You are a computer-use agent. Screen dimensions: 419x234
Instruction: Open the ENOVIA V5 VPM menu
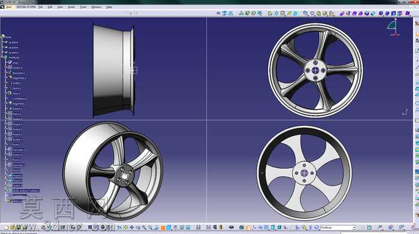pos(26,7)
